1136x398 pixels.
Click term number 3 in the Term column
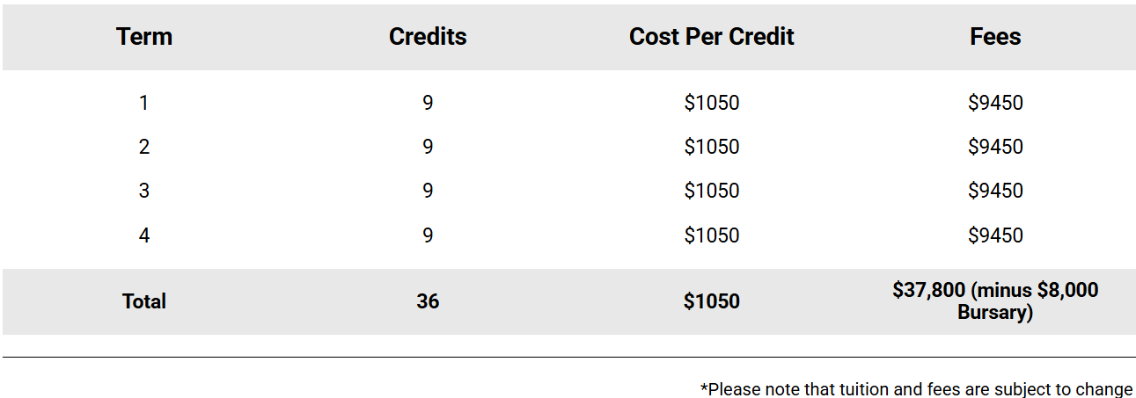pyautogui.click(x=144, y=191)
